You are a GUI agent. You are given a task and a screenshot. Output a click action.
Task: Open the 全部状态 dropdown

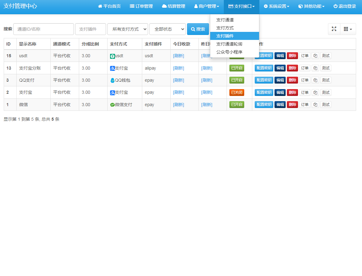coord(167,29)
